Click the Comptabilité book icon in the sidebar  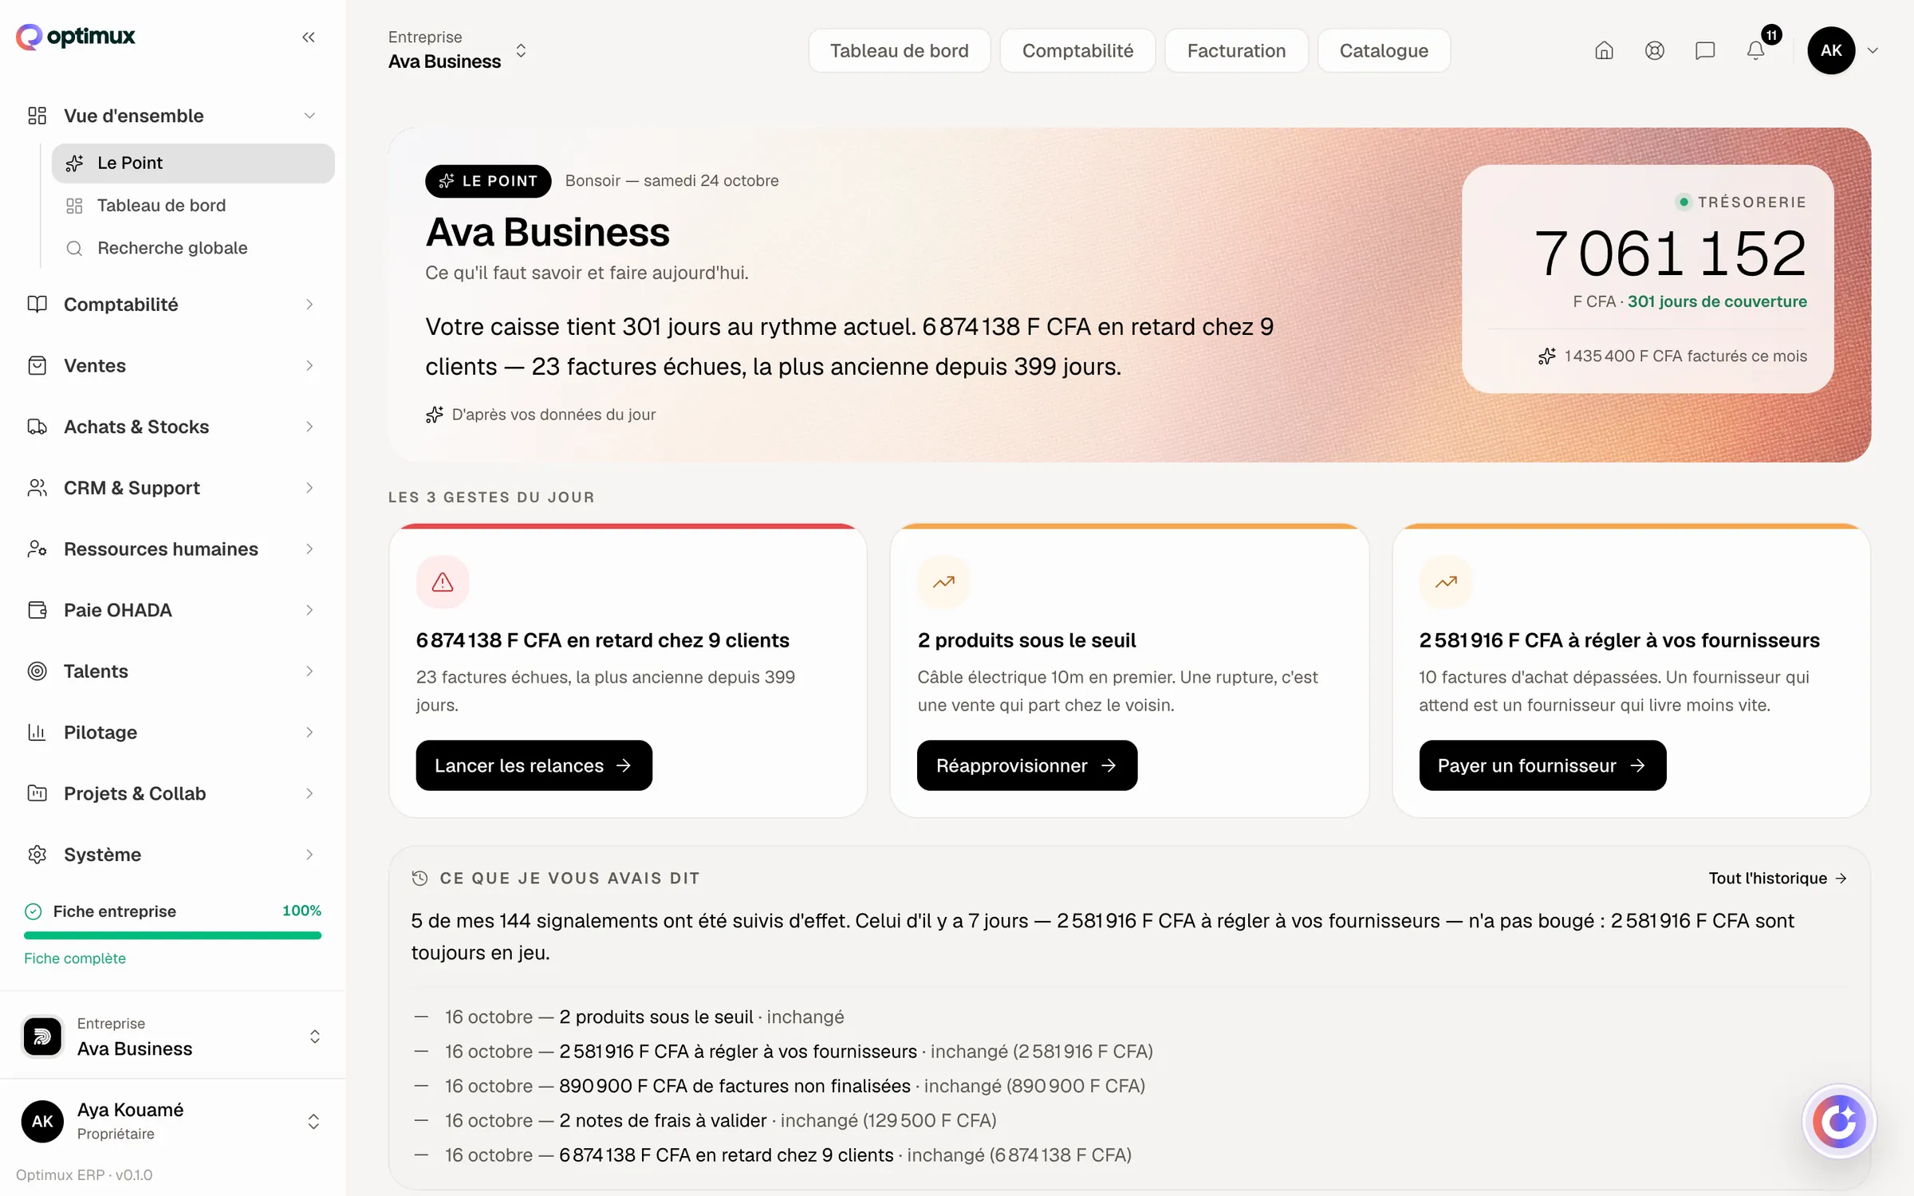coord(37,305)
